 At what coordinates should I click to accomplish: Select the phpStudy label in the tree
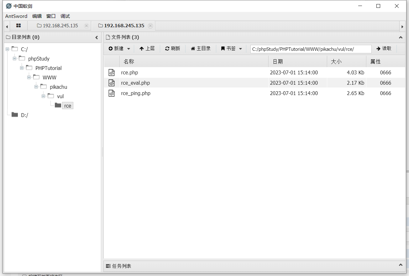click(x=39, y=59)
